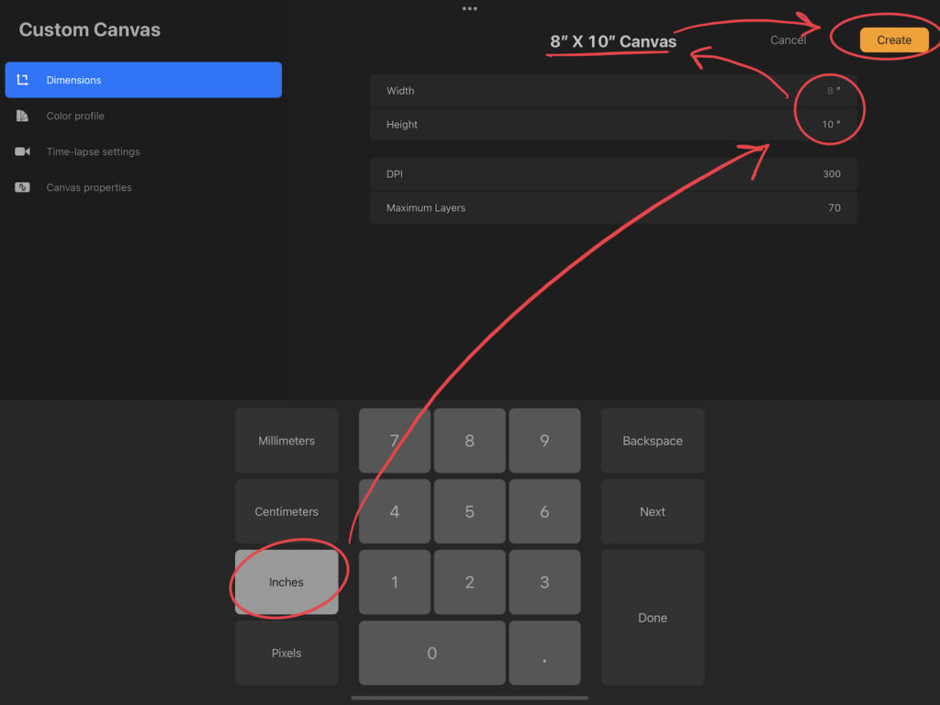Open Time-lapse settings
Viewport: 940px width, 705px height.
[x=143, y=151]
